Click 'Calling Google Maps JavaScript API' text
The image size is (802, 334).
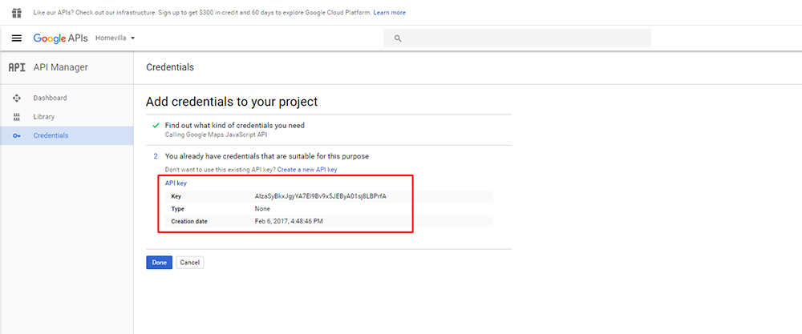[216, 135]
